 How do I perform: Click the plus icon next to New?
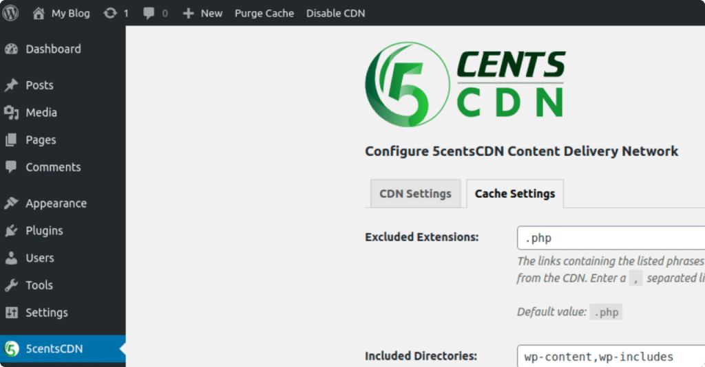(x=189, y=14)
